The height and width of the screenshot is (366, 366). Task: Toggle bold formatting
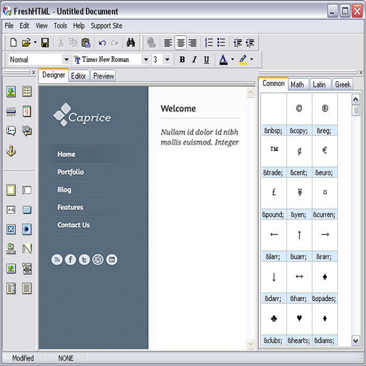(x=182, y=60)
